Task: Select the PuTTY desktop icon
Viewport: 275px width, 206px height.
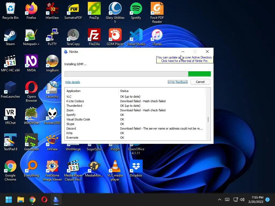Action: click(52, 37)
